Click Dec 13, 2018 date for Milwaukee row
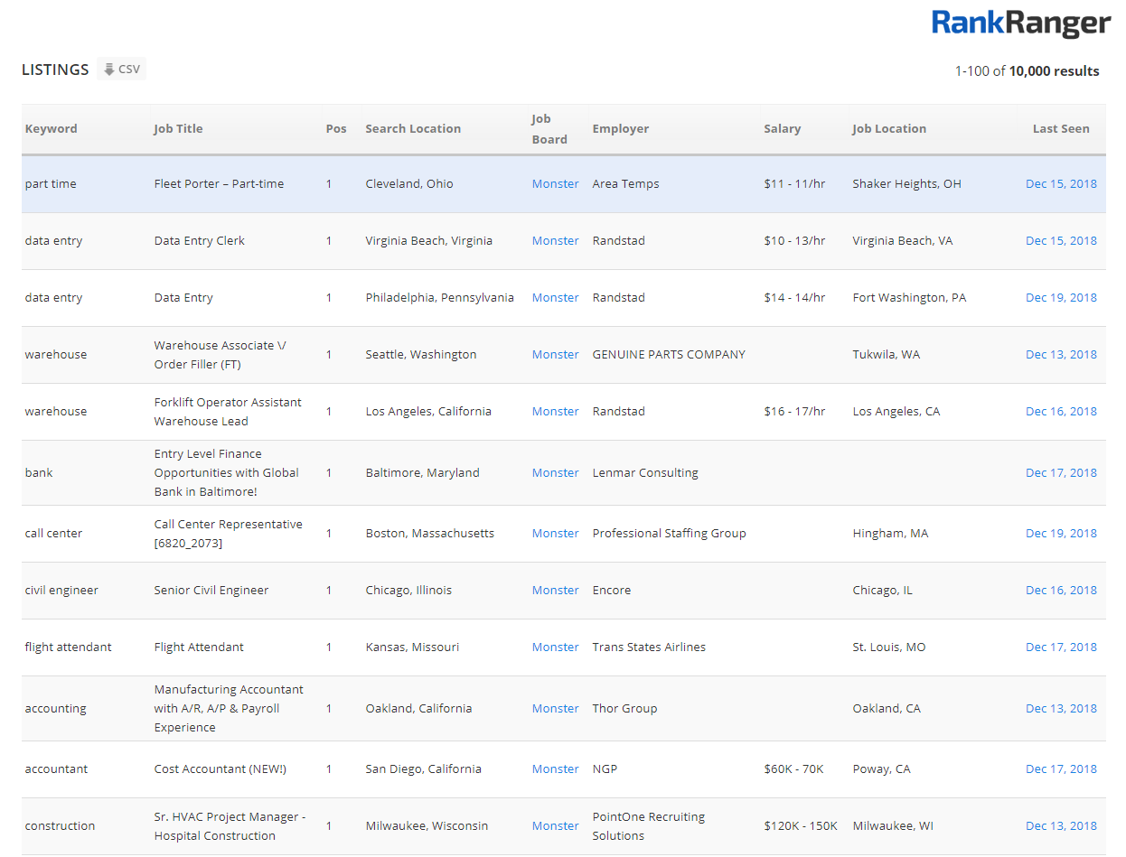1126x857 pixels. (x=1061, y=826)
